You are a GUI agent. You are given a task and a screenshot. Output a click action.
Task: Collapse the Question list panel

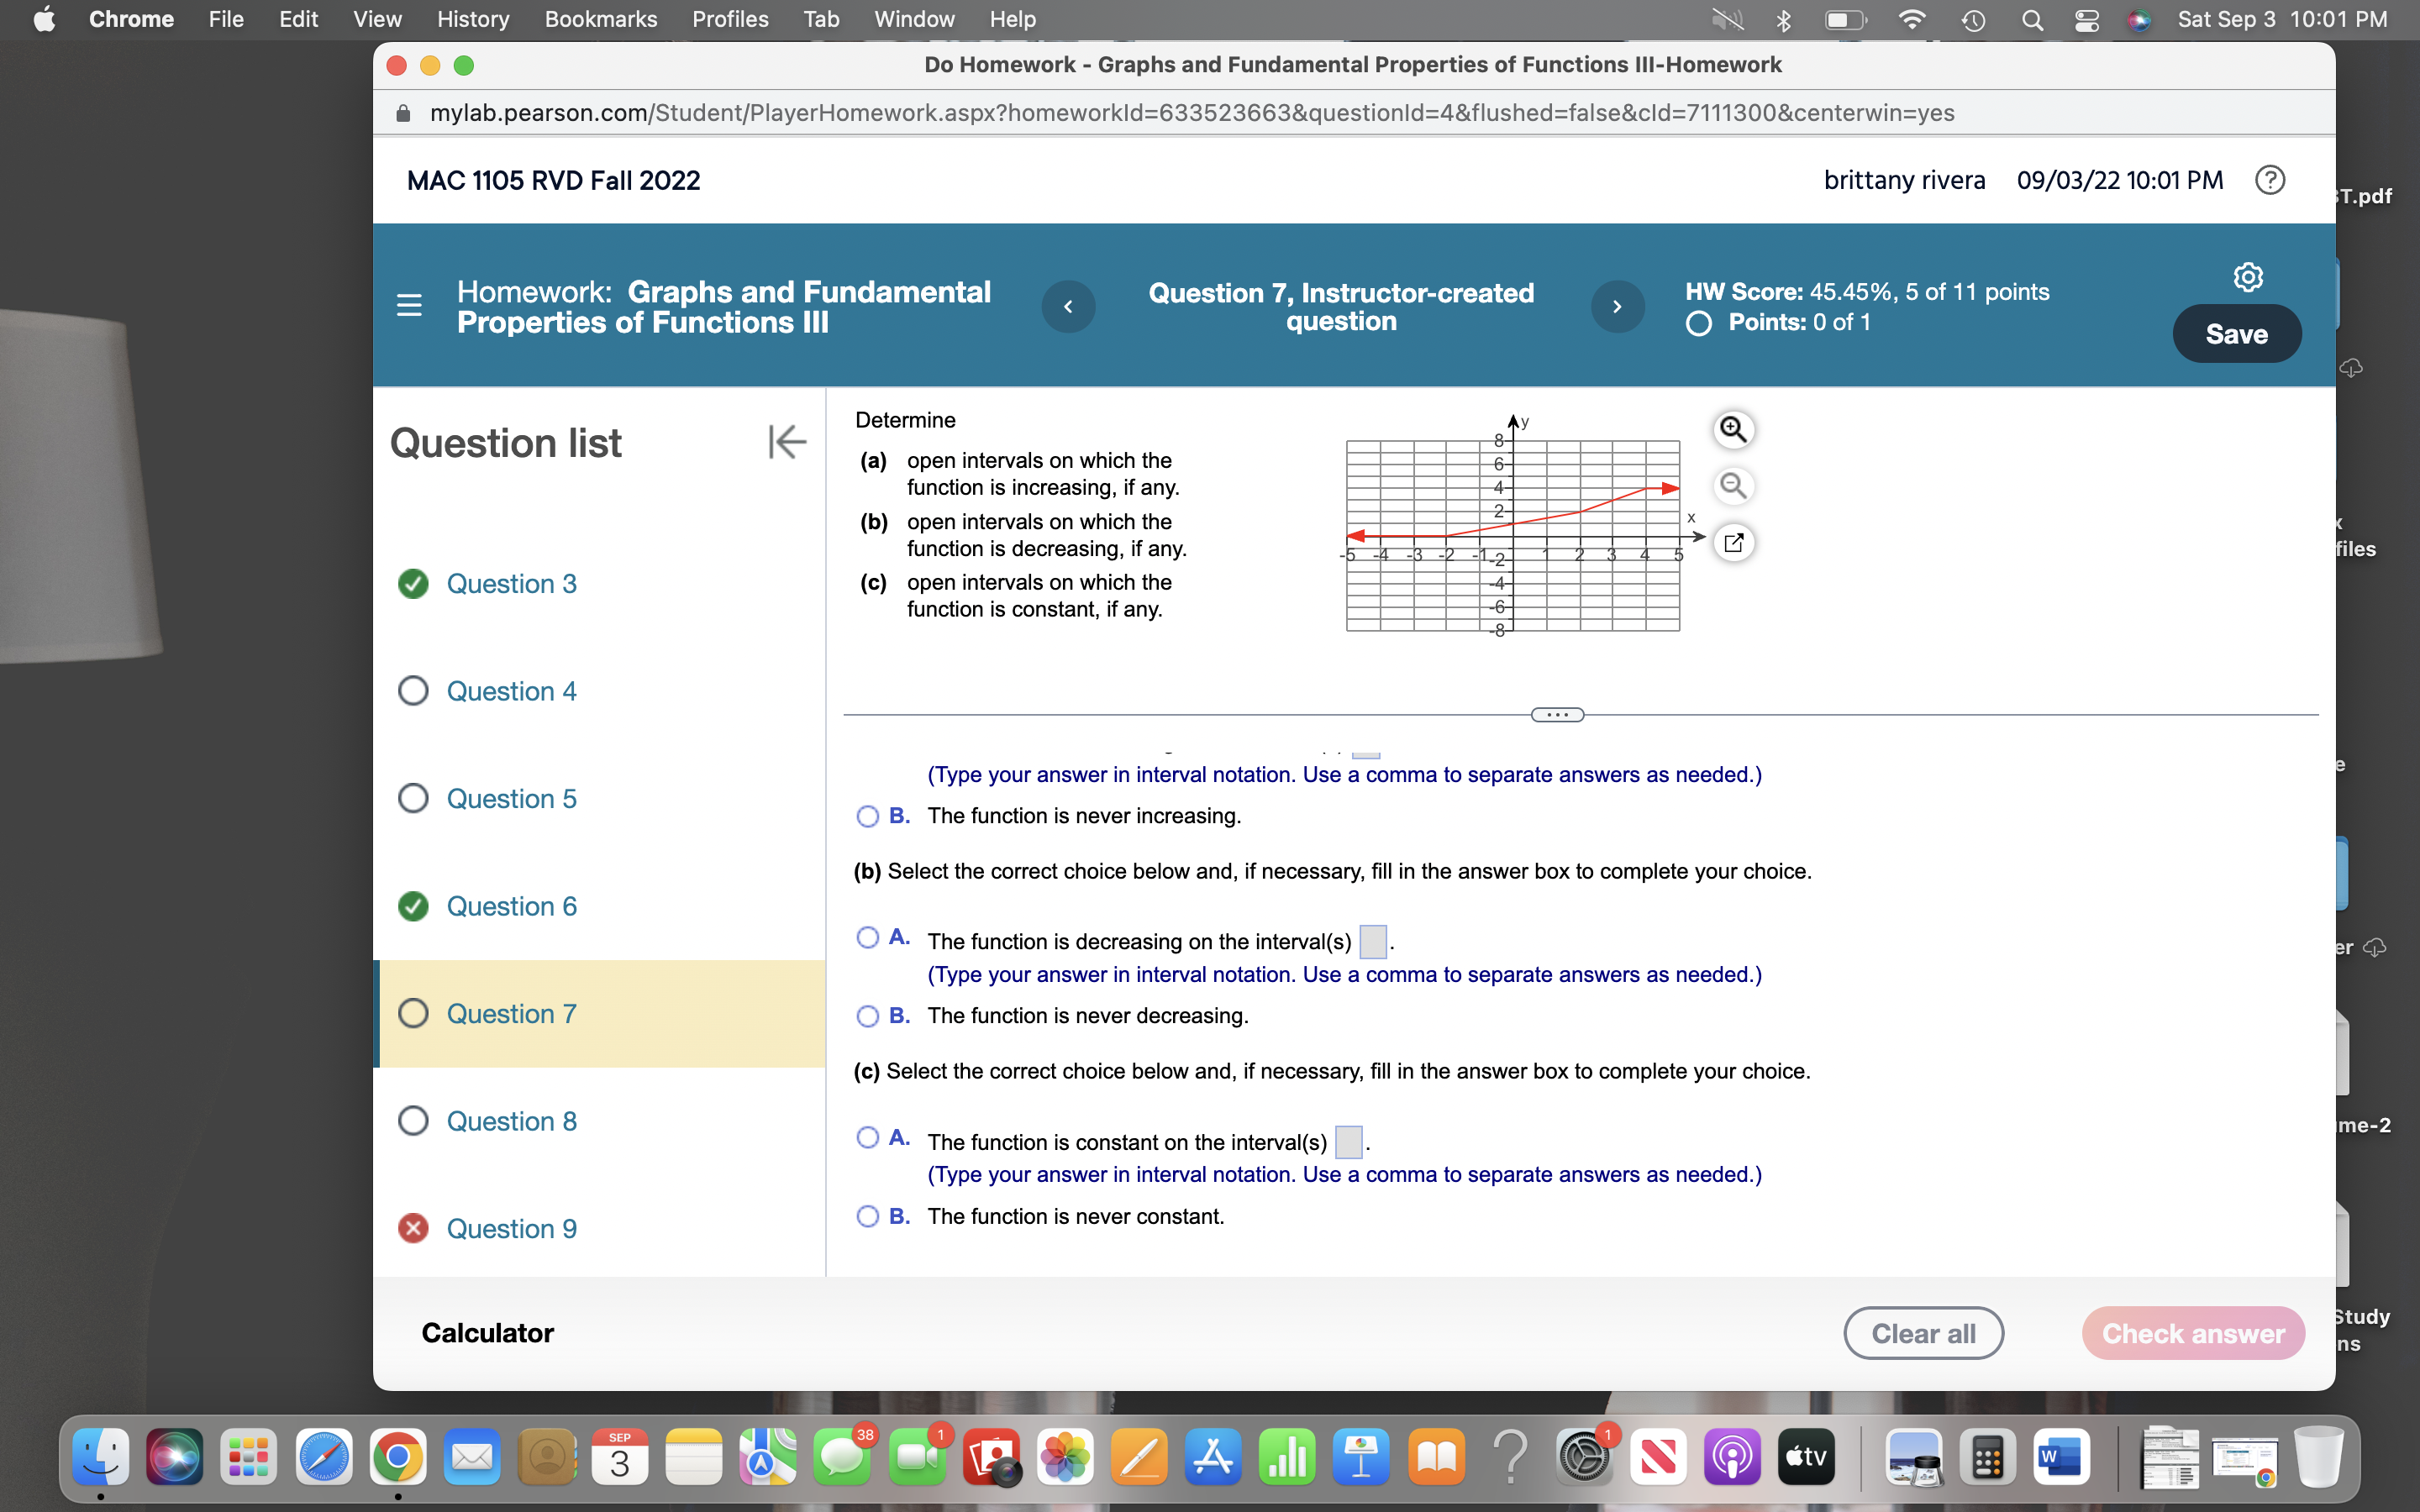coord(787,441)
